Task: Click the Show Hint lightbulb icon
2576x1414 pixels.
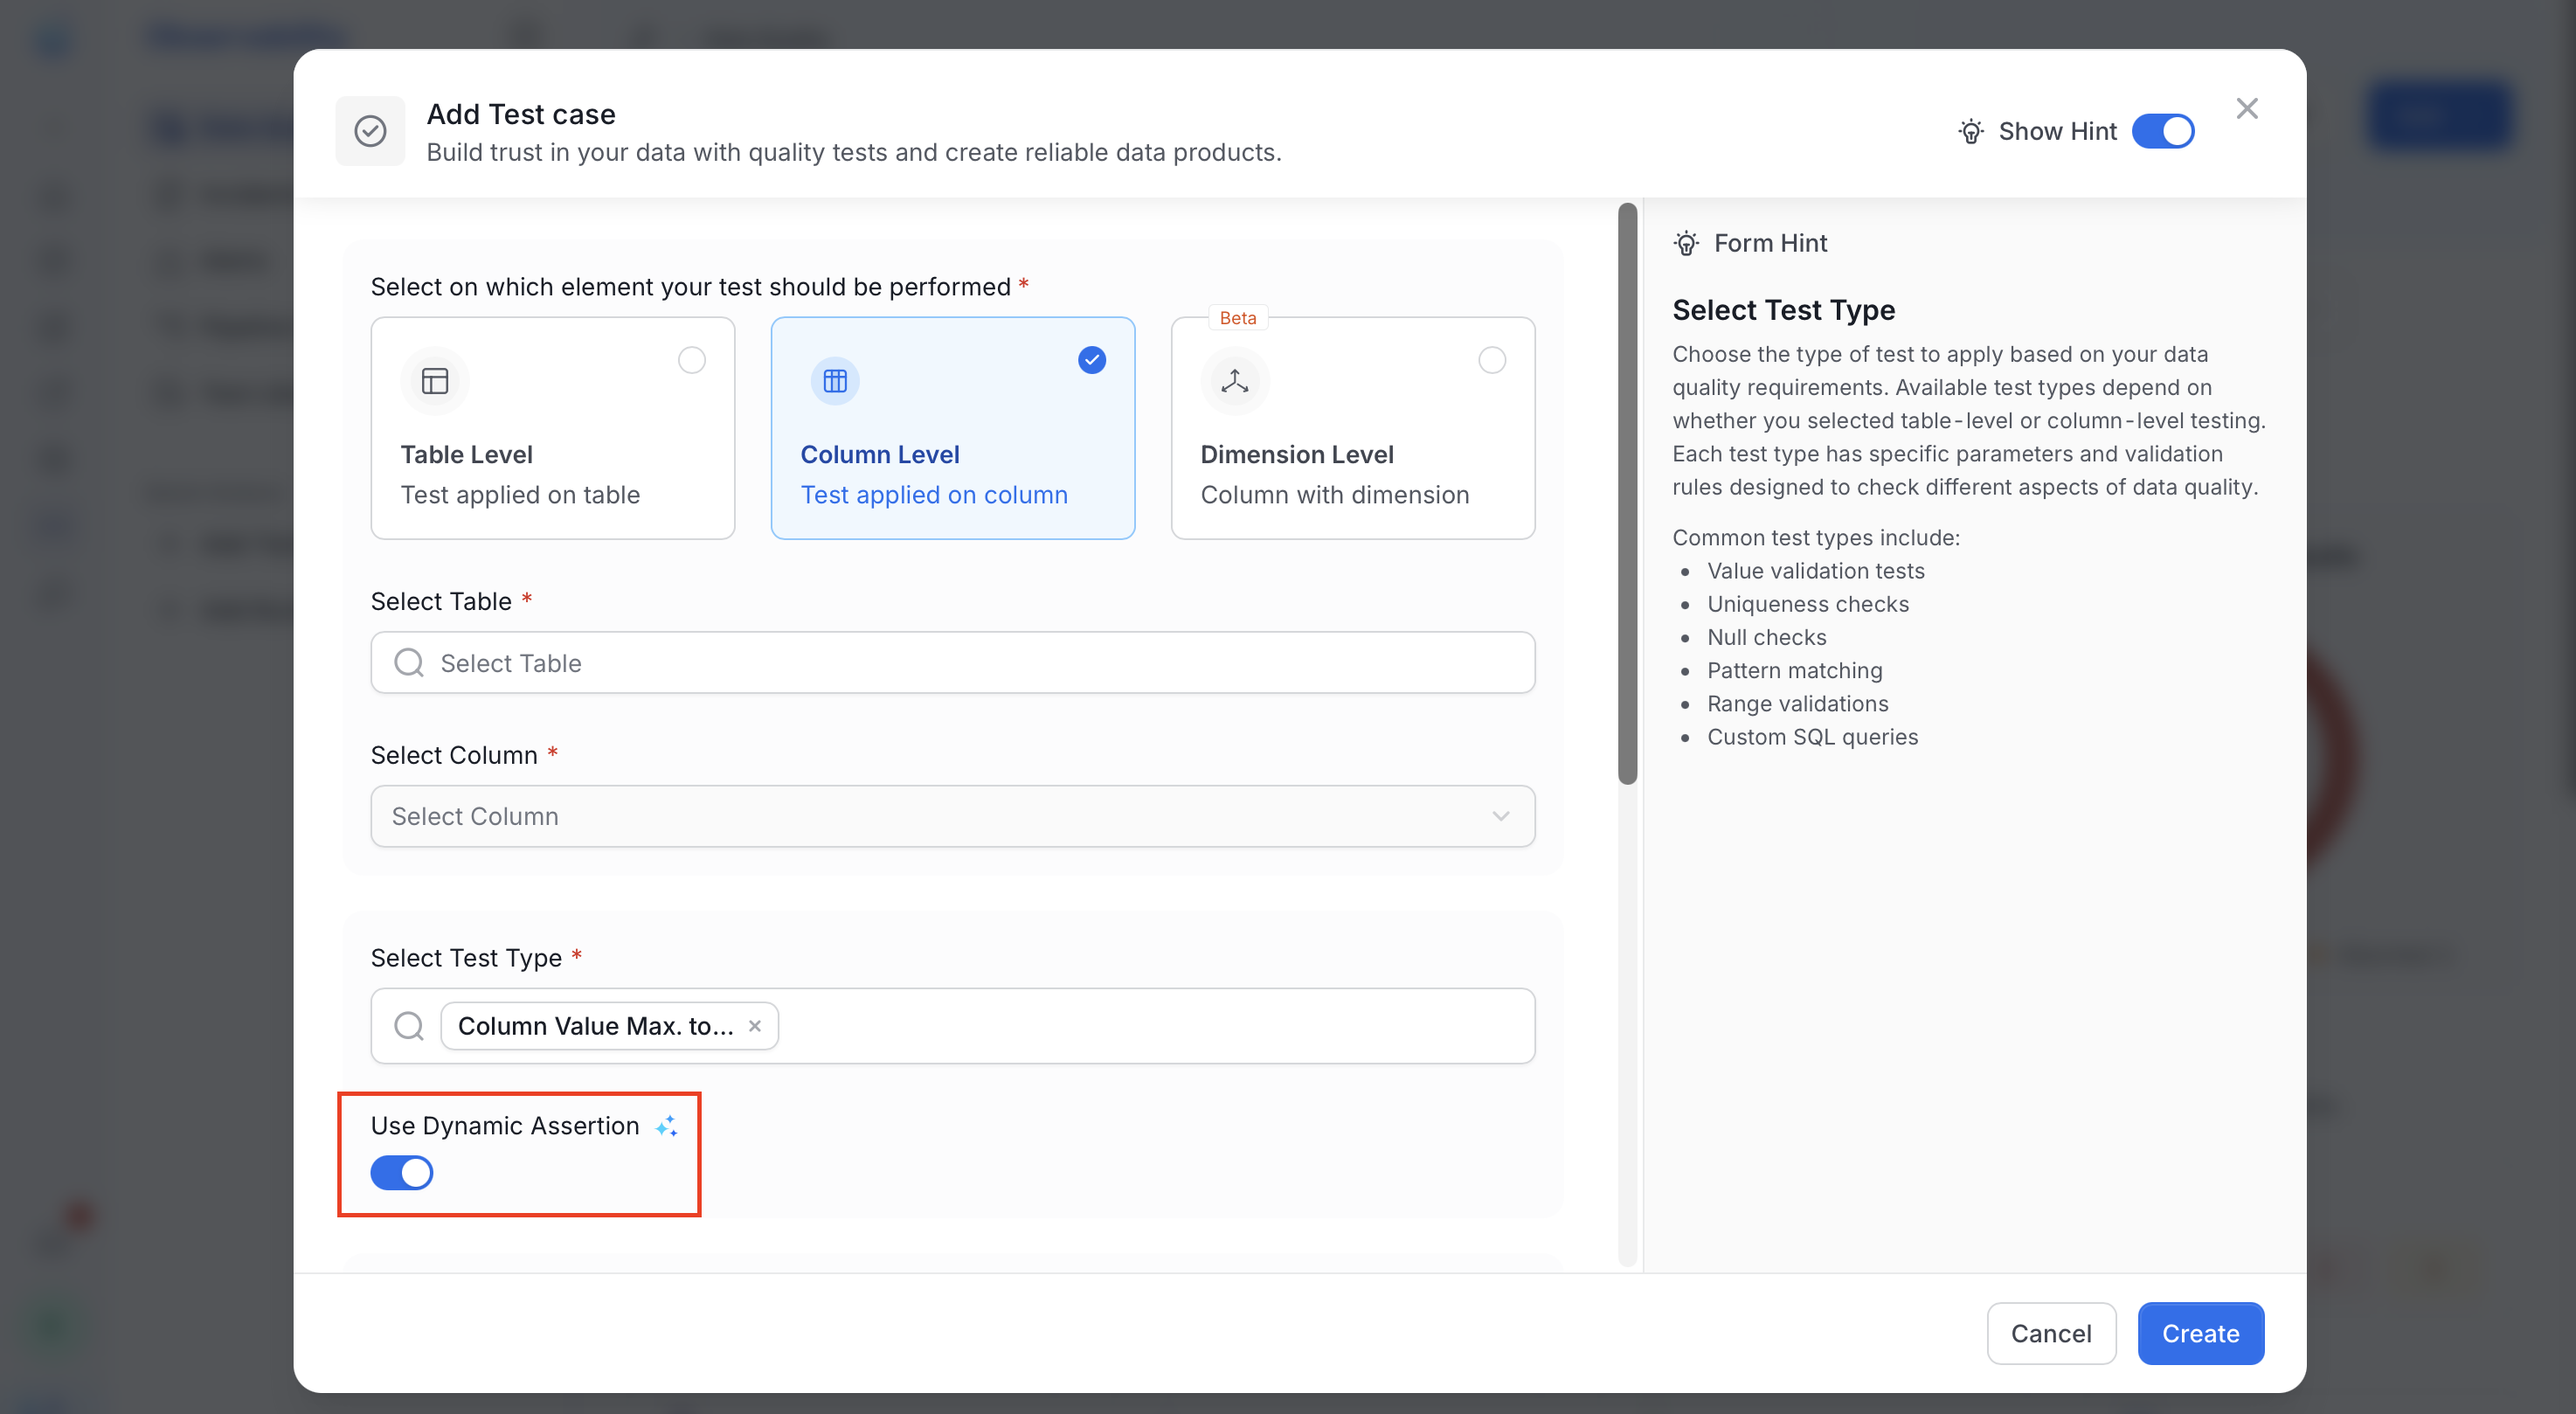Action: tap(1970, 131)
